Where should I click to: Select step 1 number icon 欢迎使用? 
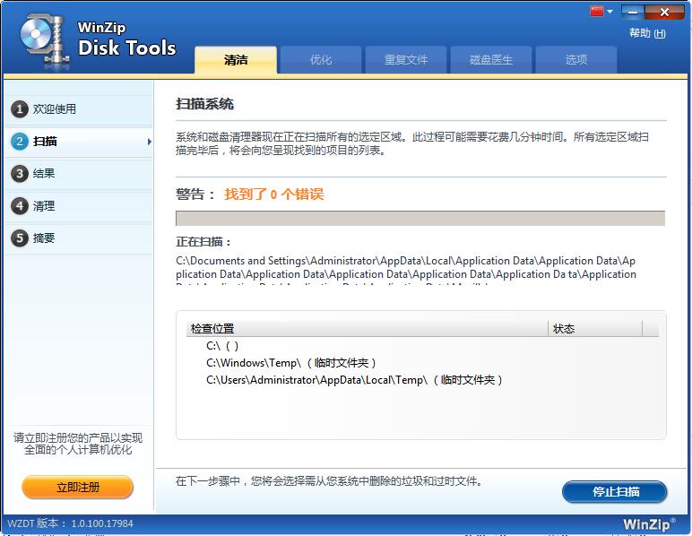[x=20, y=109]
